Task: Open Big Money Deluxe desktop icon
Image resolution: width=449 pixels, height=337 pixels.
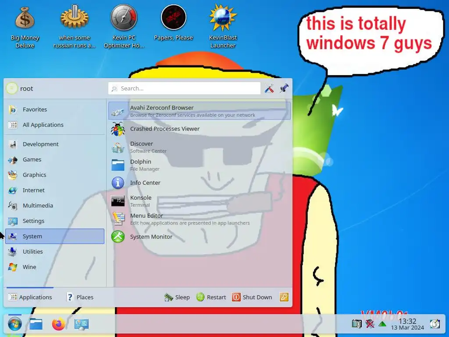Action: point(25,26)
